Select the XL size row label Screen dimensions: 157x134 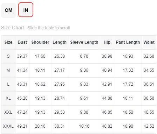(x=8, y=98)
